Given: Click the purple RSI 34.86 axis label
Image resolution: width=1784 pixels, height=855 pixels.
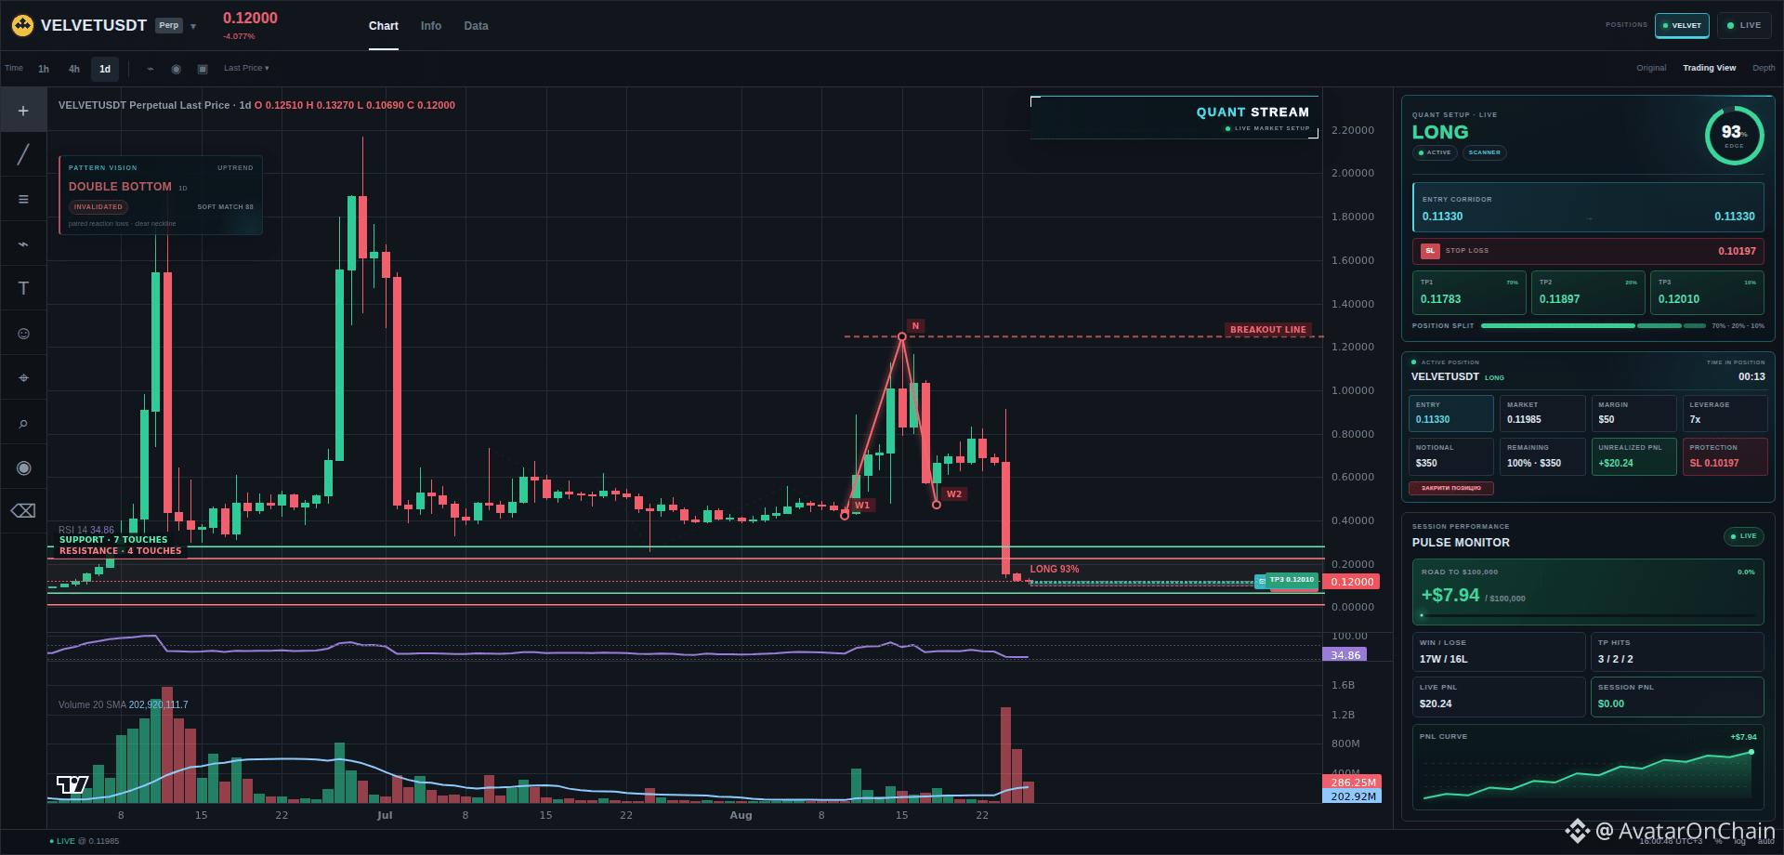Looking at the screenshot, I should 1345,655.
